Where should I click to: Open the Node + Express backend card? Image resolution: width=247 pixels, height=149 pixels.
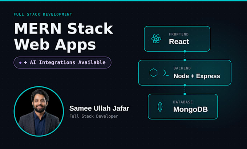pos(185,73)
